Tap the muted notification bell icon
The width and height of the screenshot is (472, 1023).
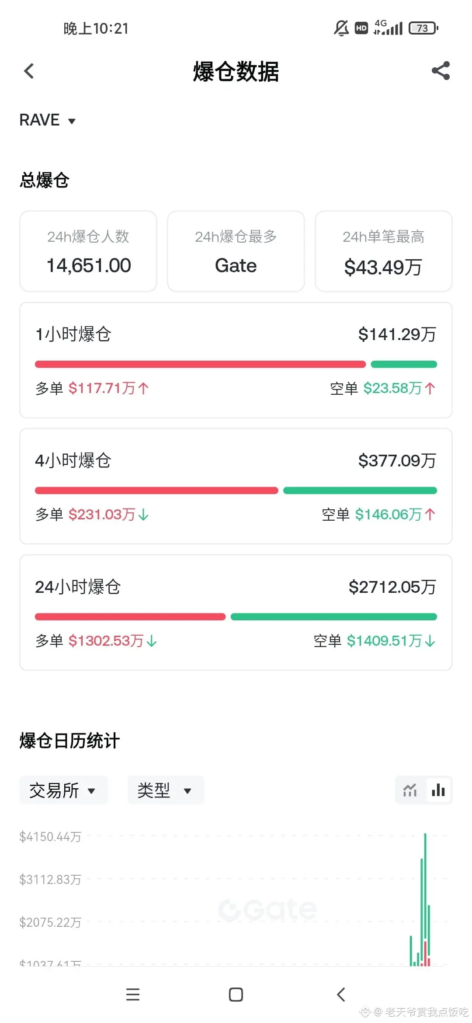(x=341, y=28)
